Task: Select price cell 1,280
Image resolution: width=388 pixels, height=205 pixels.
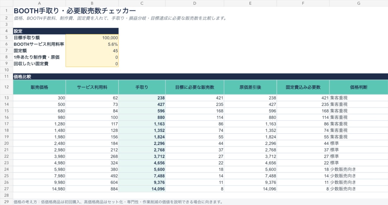Action: (39, 124)
